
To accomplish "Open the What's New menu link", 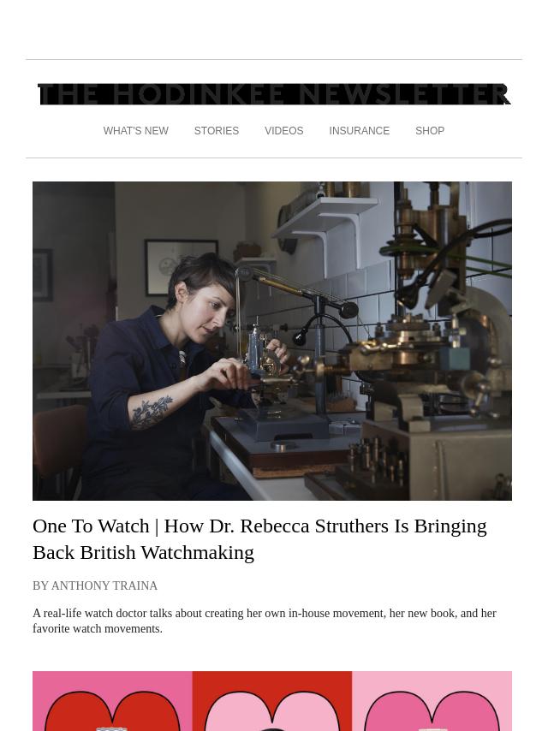I will 136,131.
